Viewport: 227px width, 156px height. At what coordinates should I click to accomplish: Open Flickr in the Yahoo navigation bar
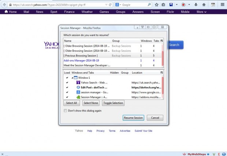[170, 12]
